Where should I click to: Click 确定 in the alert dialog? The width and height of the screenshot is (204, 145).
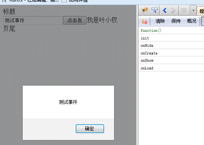pyautogui.click(x=90, y=129)
